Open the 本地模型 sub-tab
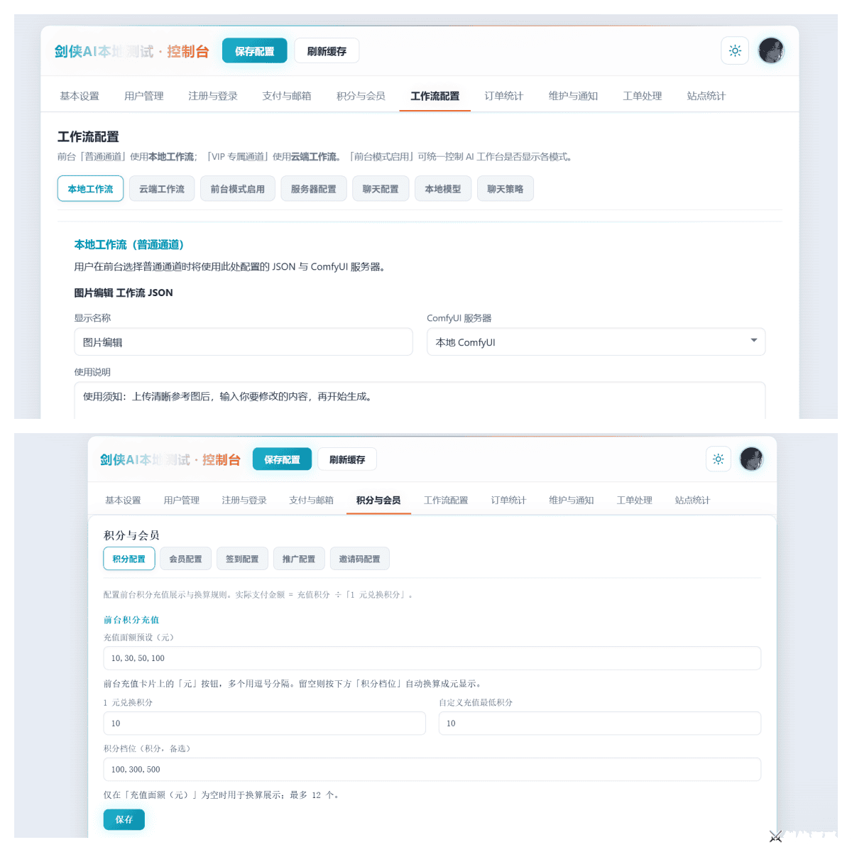 click(443, 189)
